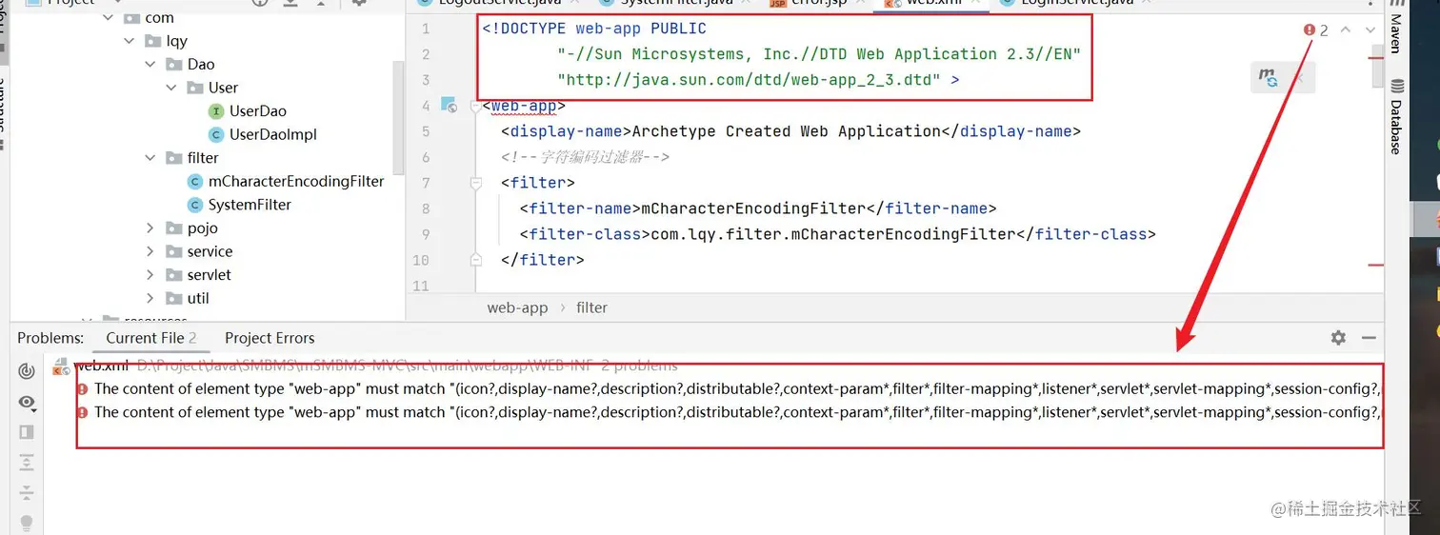1440x535 pixels.
Task: Collapse the web-app tag fold marker
Action: coord(476,107)
